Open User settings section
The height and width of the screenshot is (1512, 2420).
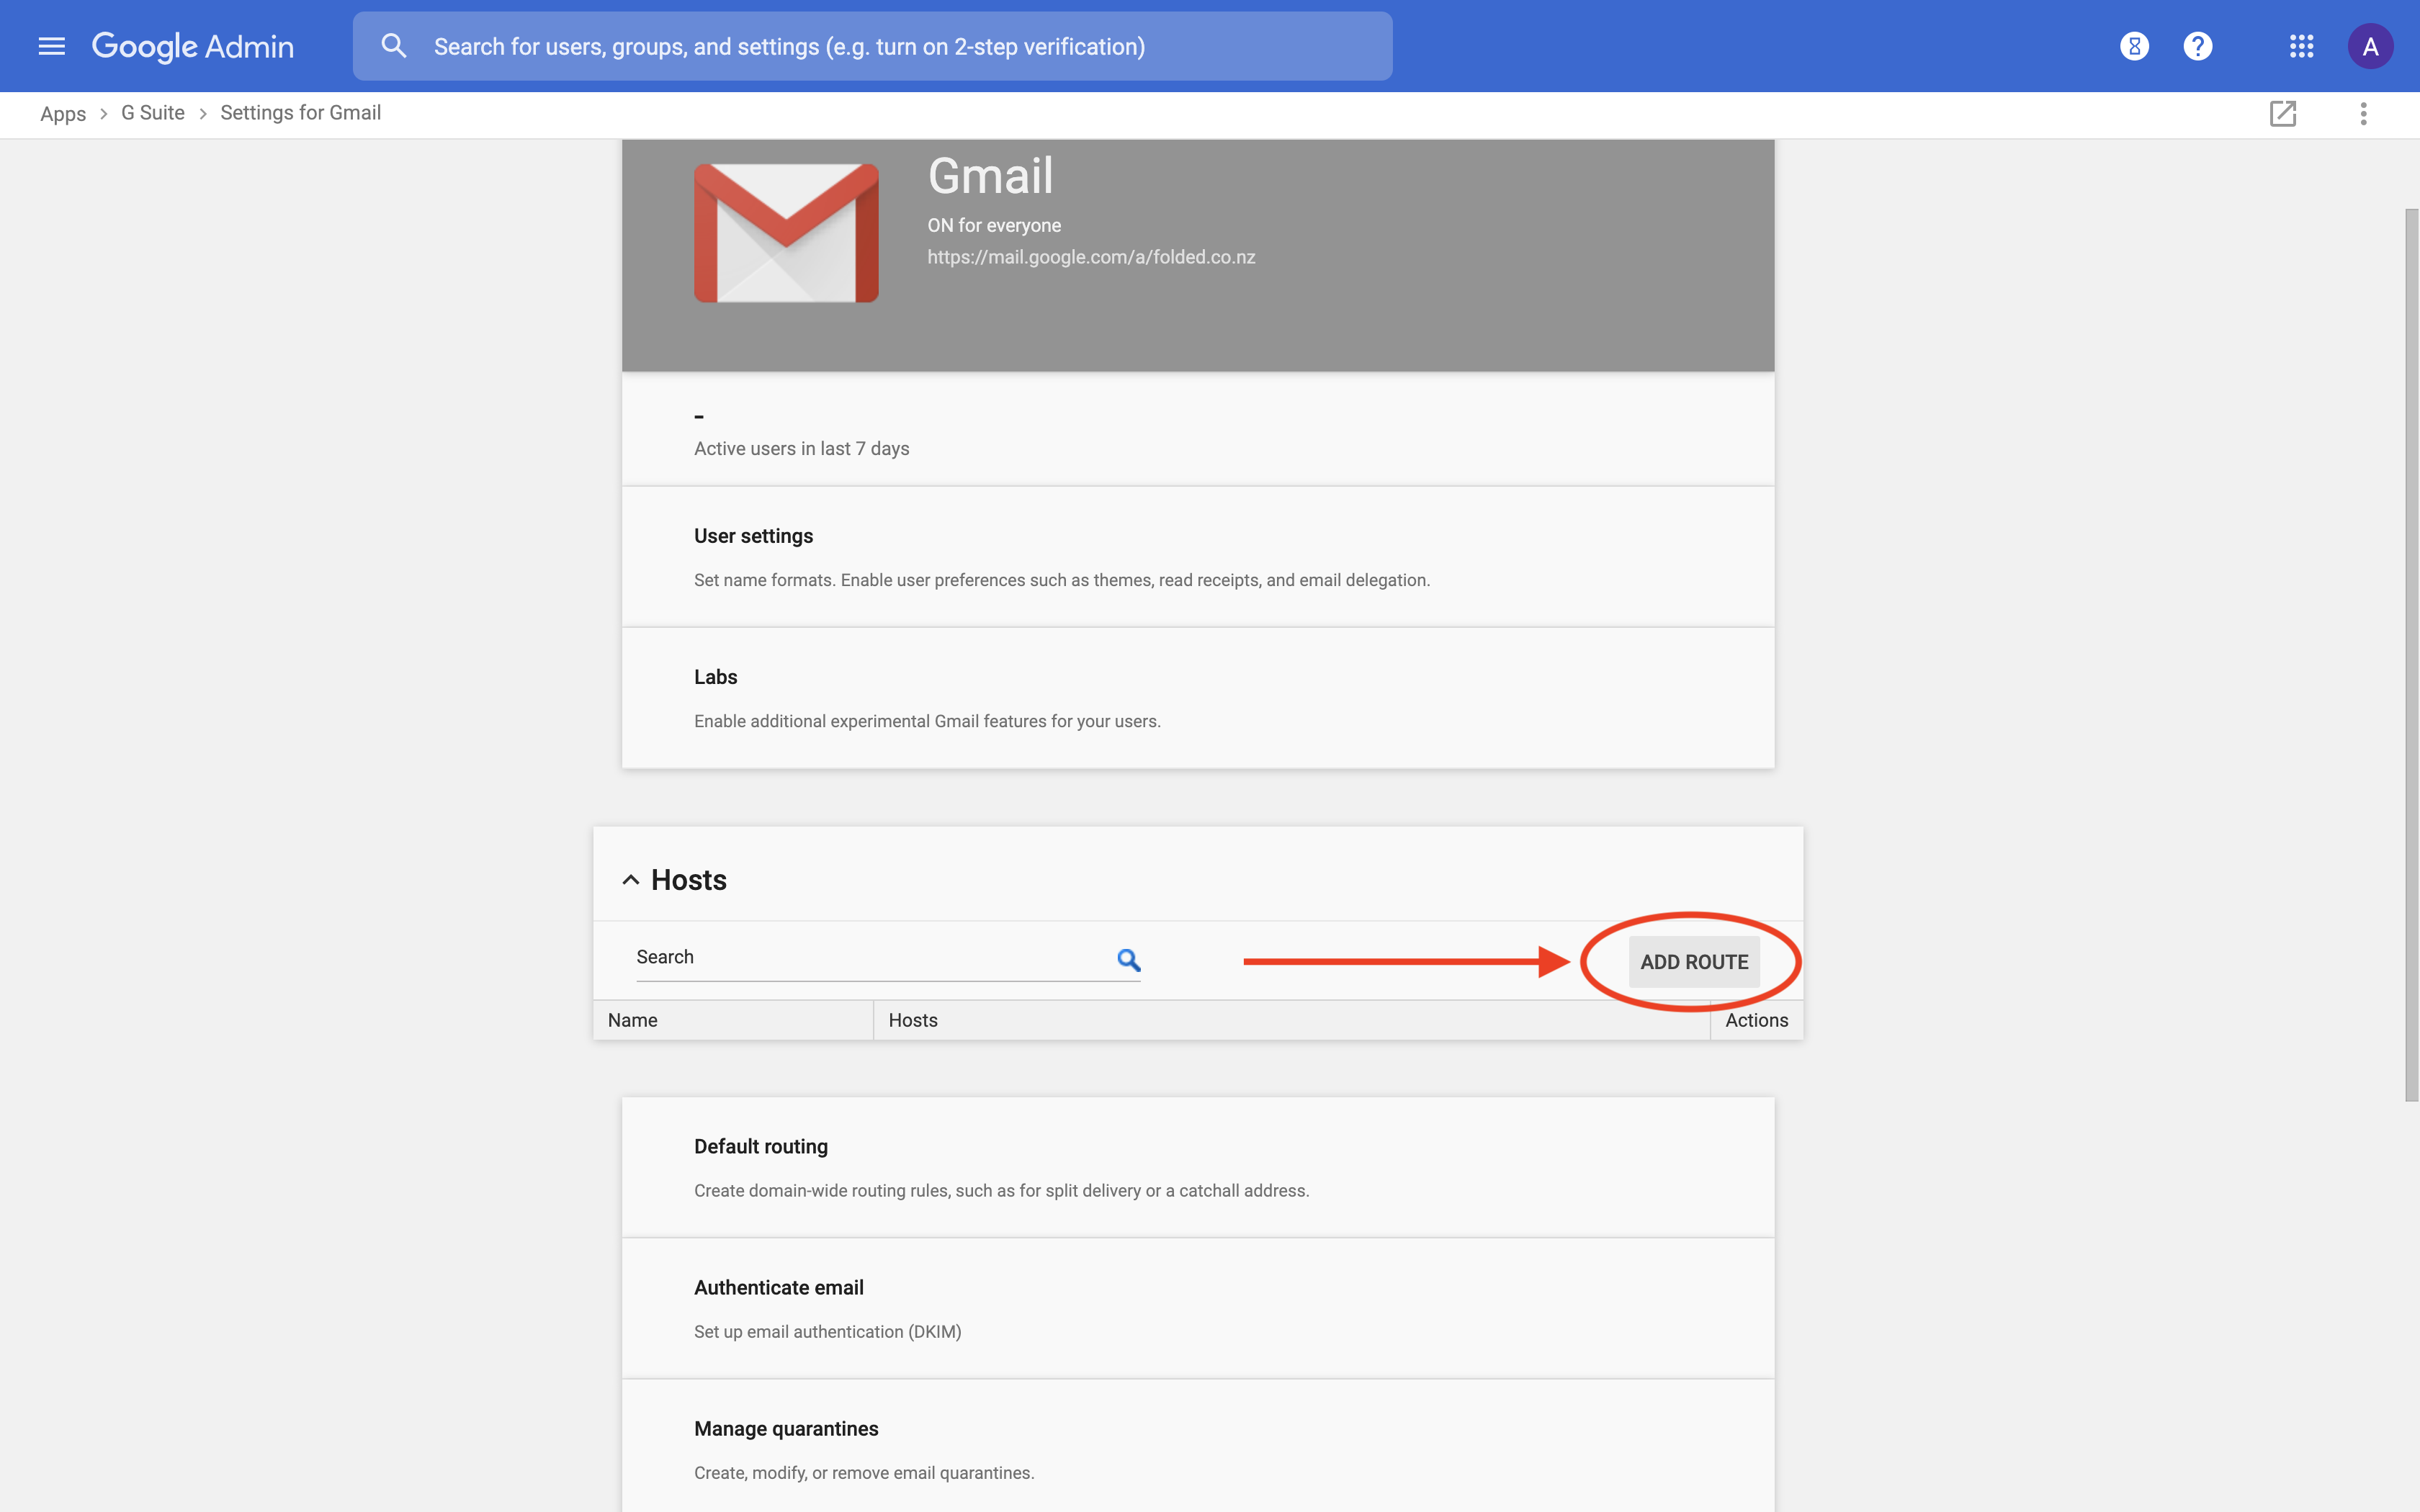point(753,536)
